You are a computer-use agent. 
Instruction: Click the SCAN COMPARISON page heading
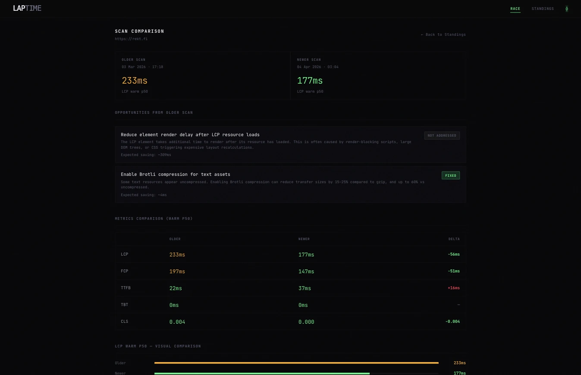pyautogui.click(x=139, y=31)
